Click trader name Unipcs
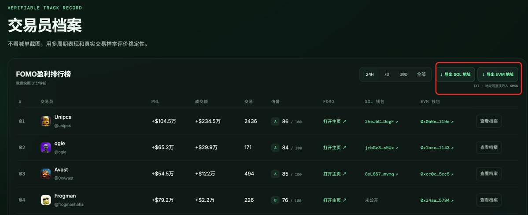This screenshot has height=215, width=528. pos(63,117)
